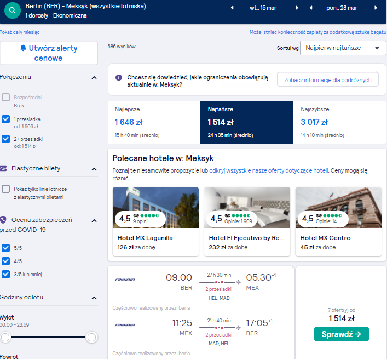Click the left Wylot time slider handle
The width and height of the screenshot is (387, 359).
click(5, 337)
